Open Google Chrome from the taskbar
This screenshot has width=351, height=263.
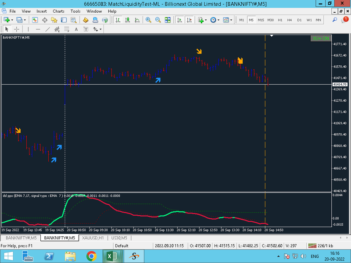pyautogui.click(x=91, y=256)
